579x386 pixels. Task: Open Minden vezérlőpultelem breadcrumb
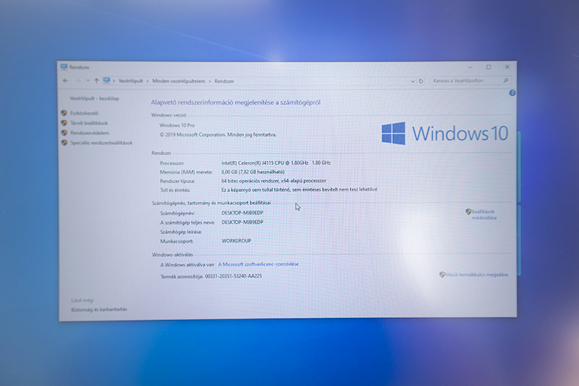179,81
